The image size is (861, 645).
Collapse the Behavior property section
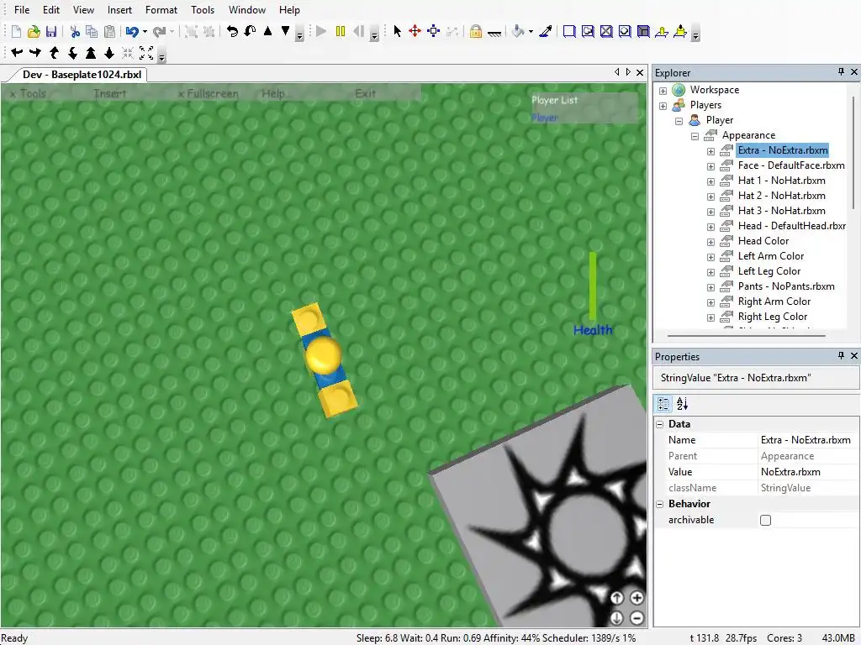tap(659, 504)
